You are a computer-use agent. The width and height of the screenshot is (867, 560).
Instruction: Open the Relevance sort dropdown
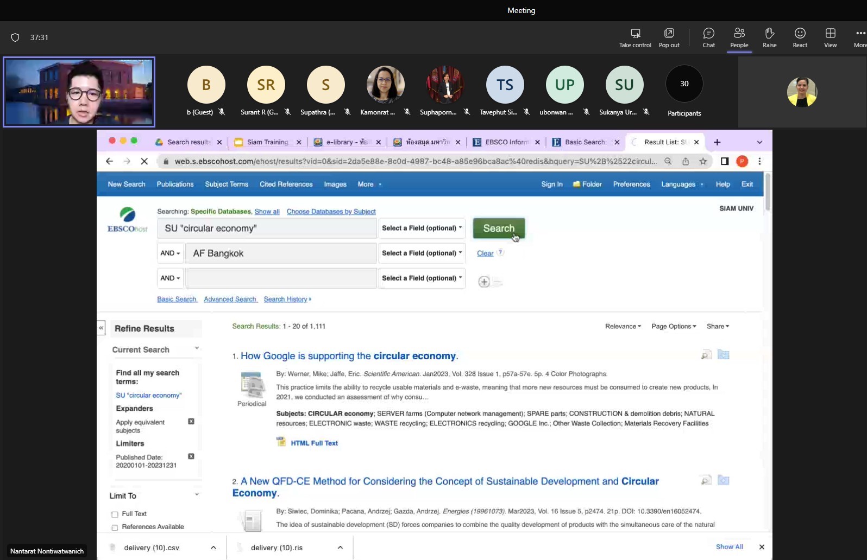click(x=623, y=326)
